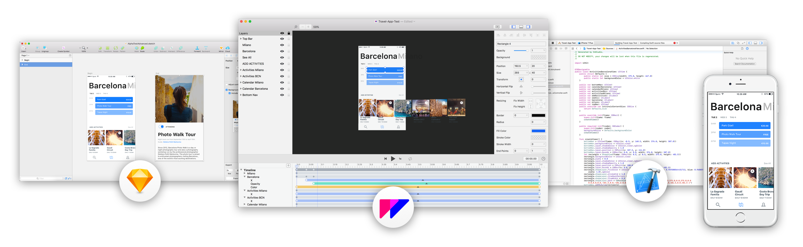
Task: Click the add timeline plus icon
Action: tap(288, 165)
